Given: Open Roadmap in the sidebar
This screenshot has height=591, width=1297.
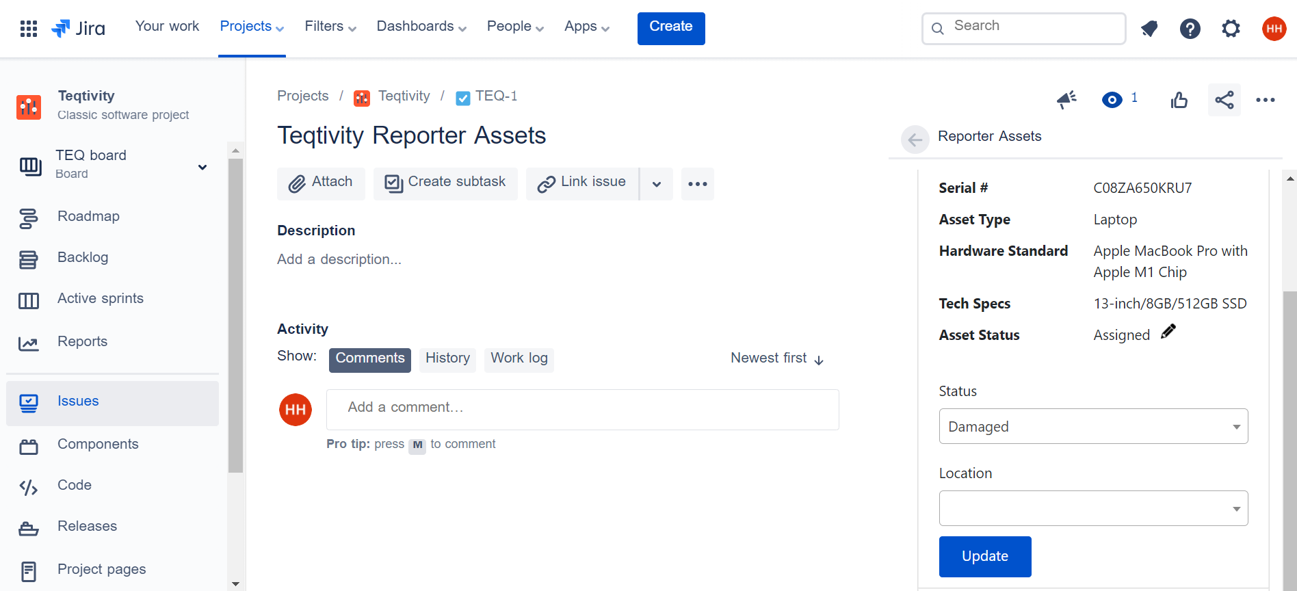Looking at the screenshot, I should 113,218.
